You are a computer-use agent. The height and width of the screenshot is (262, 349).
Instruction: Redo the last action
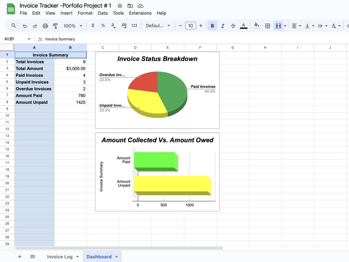click(x=35, y=26)
